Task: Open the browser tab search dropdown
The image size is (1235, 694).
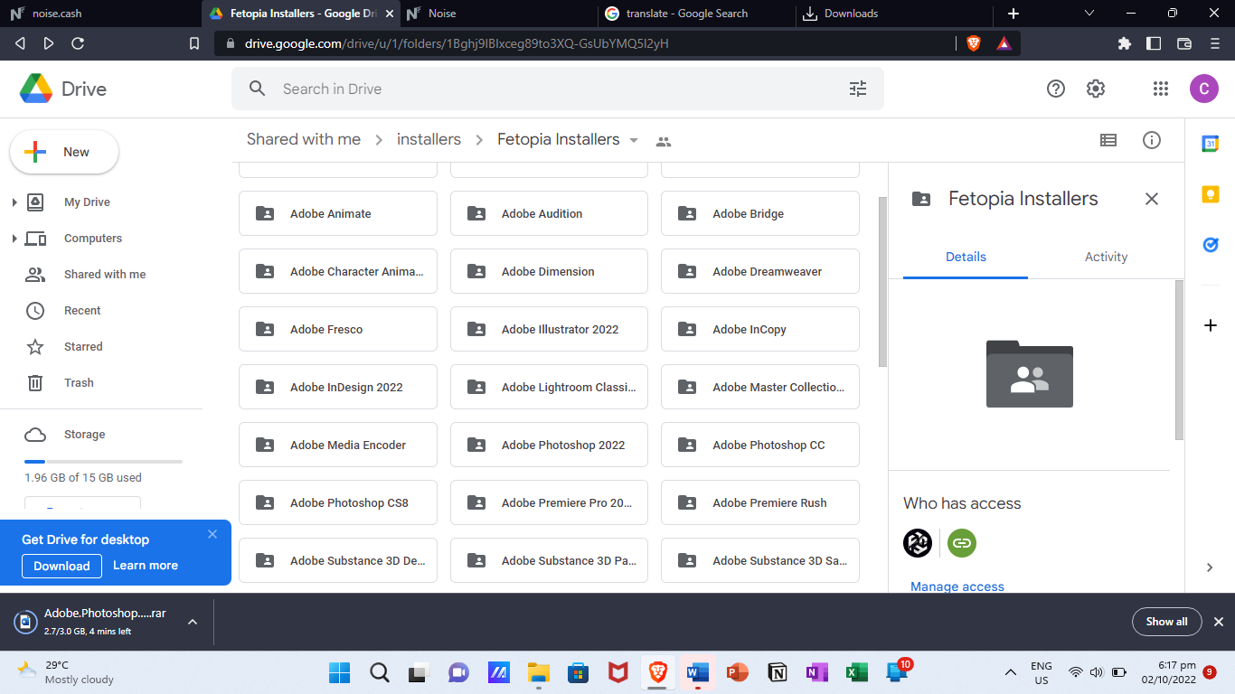Action: click(1089, 14)
